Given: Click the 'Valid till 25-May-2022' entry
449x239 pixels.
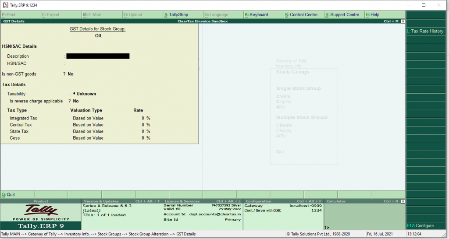Looking at the screenshot, I should (202, 209).
